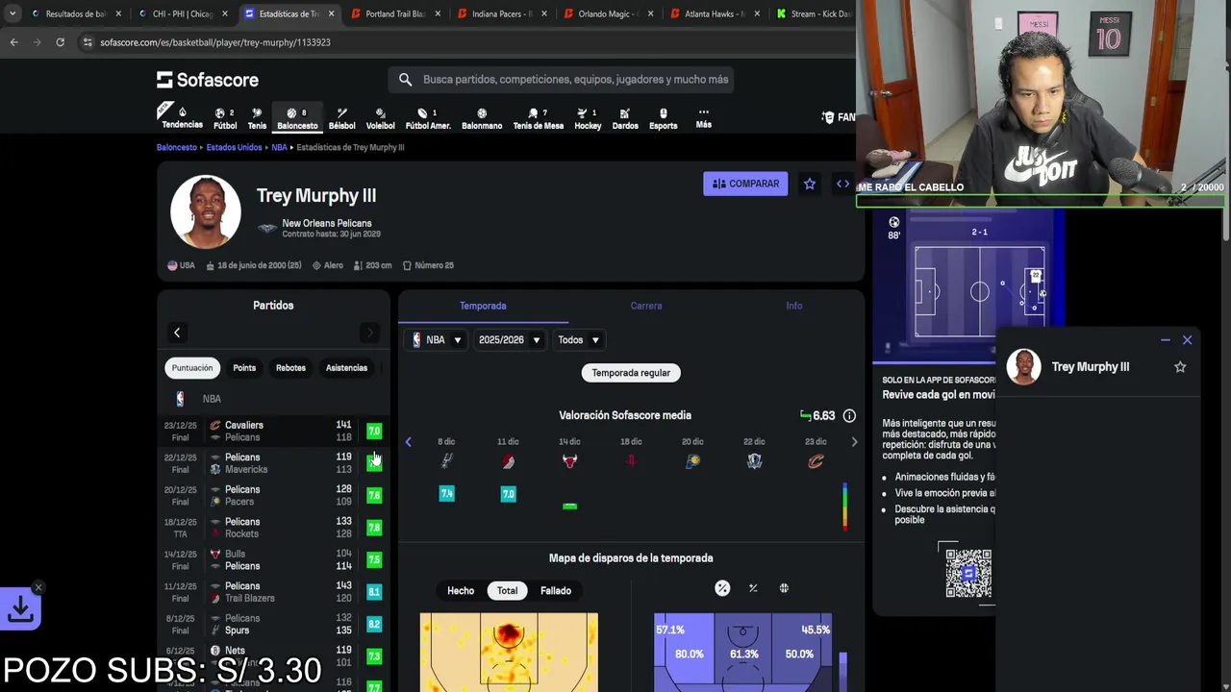Open the Fútbol sports section
This screenshot has width=1231, height=692.
point(225,118)
